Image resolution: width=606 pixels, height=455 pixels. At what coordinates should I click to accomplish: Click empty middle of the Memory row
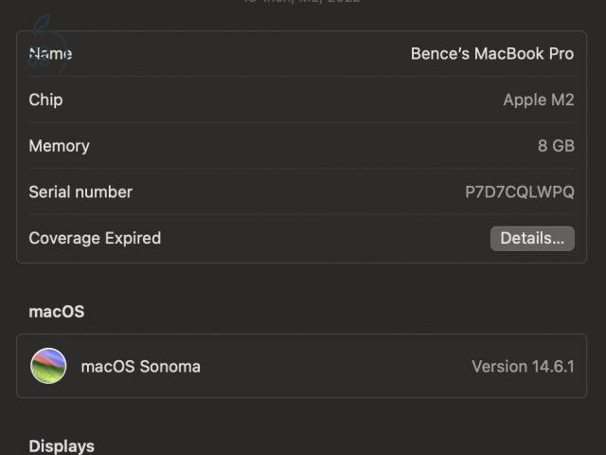(303, 146)
